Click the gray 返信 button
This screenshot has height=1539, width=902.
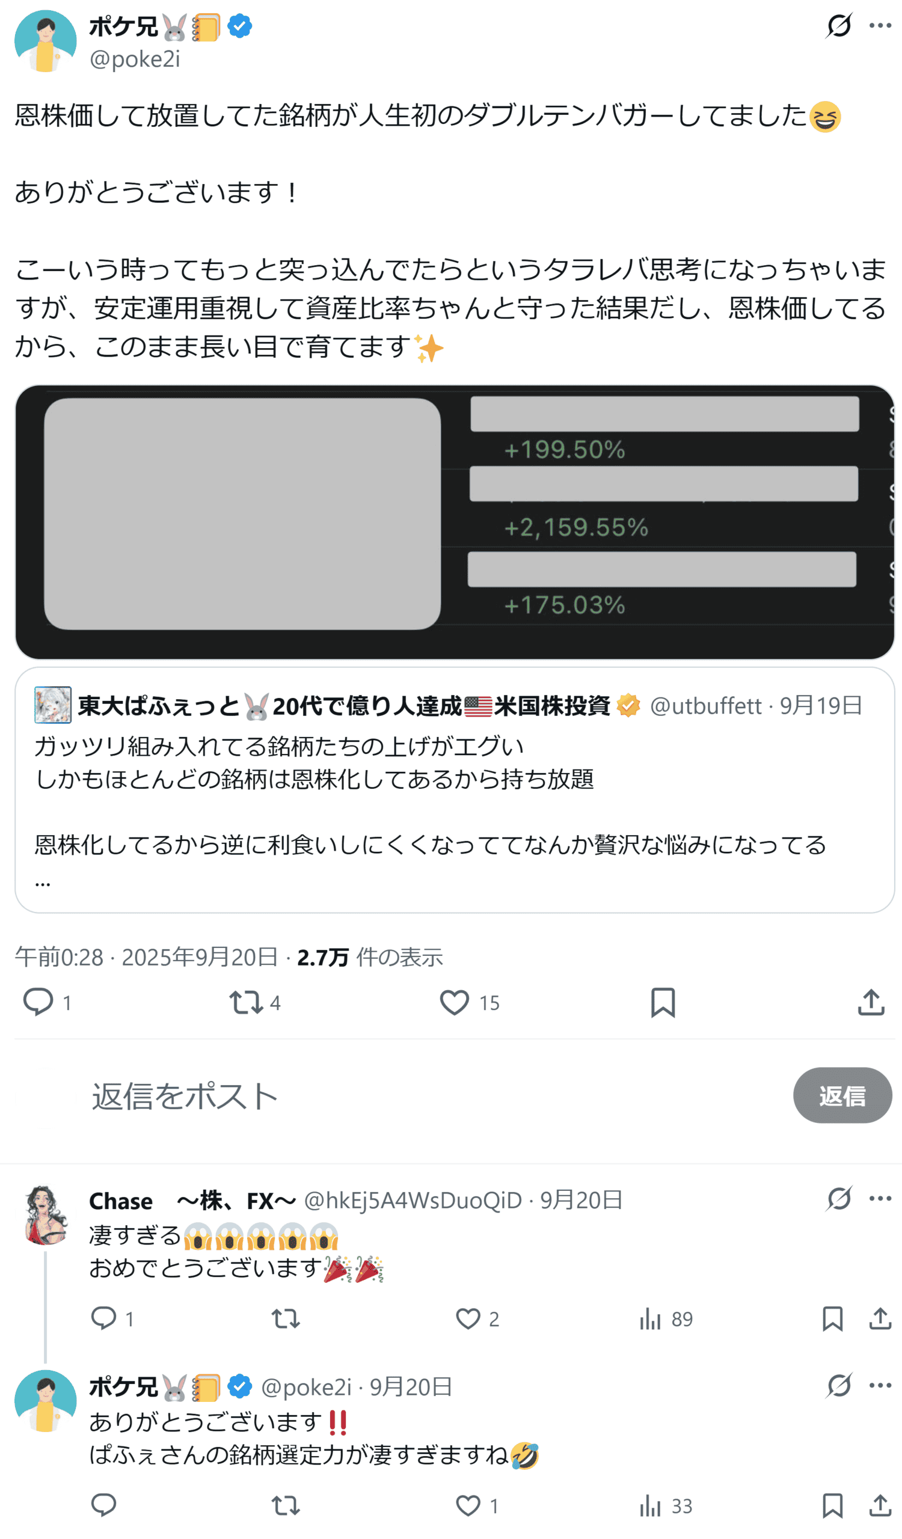pos(842,1095)
